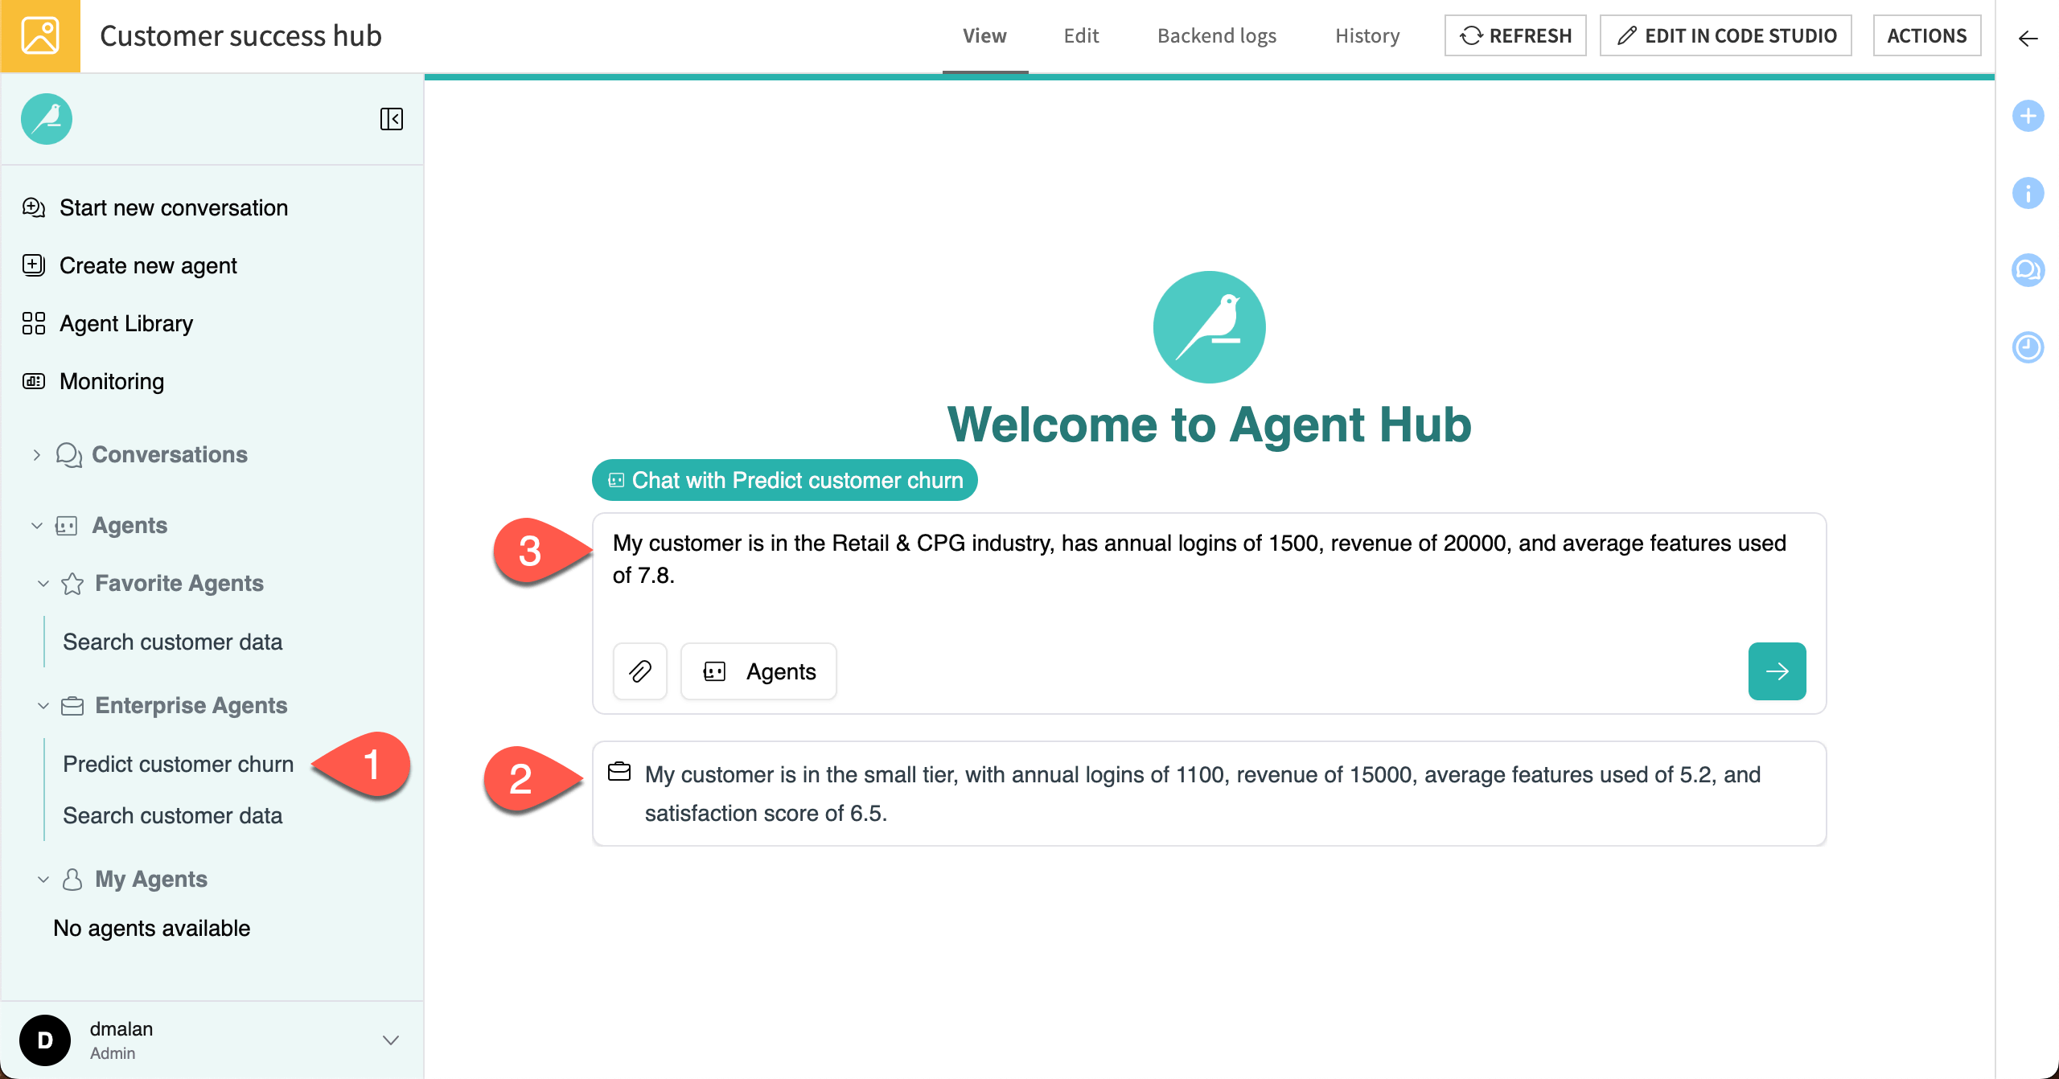Click the Edit tab
Image resolution: width=2059 pixels, height=1079 pixels.
[x=1081, y=35]
